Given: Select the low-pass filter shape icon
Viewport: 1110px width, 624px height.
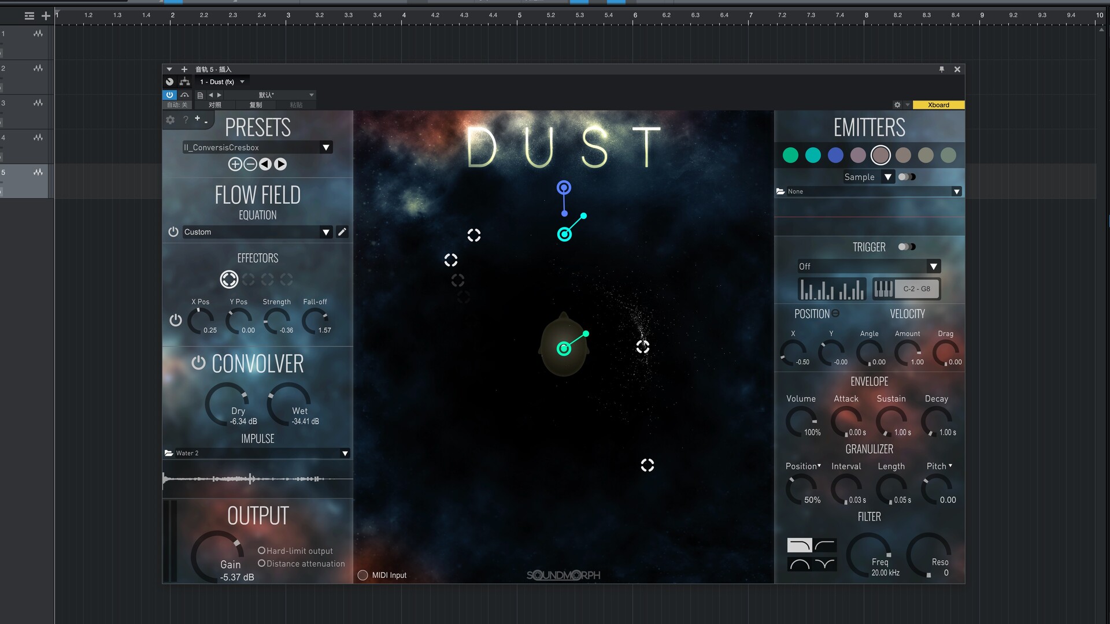Looking at the screenshot, I should pyautogui.click(x=800, y=545).
